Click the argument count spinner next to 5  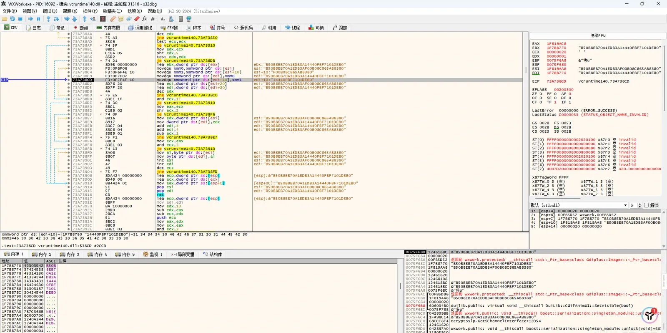tap(639, 205)
